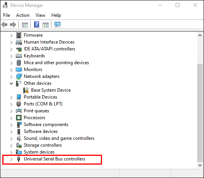Image resolution: width=204 pixels, height=178 pixels.
Task: Open the blue Help question mark icon
Action: [x=37, y=24]
